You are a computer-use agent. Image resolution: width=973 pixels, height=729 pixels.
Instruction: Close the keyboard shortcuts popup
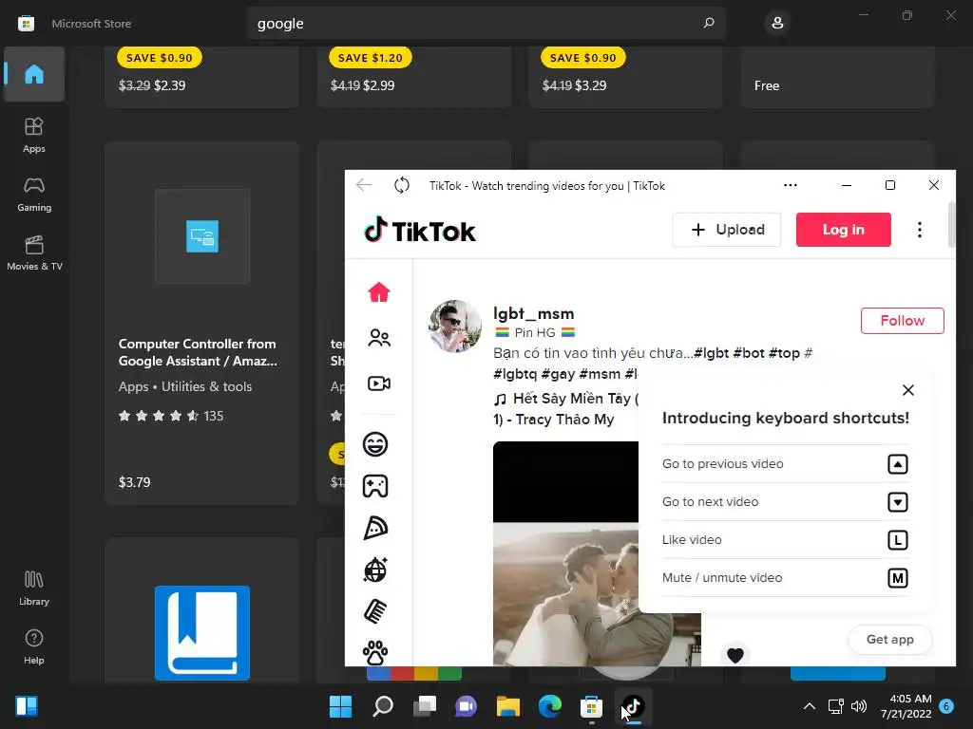pyautogui.click(x=907, y=390)
